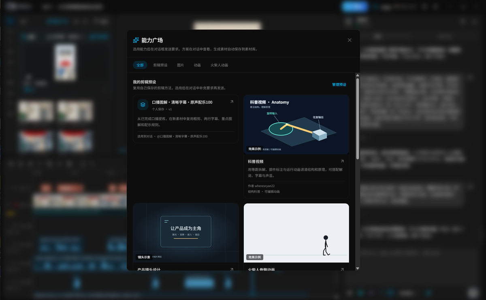Click the 我的剪辑预设 section heading
The image size is (486, 300).
click(x=144, y=82)
